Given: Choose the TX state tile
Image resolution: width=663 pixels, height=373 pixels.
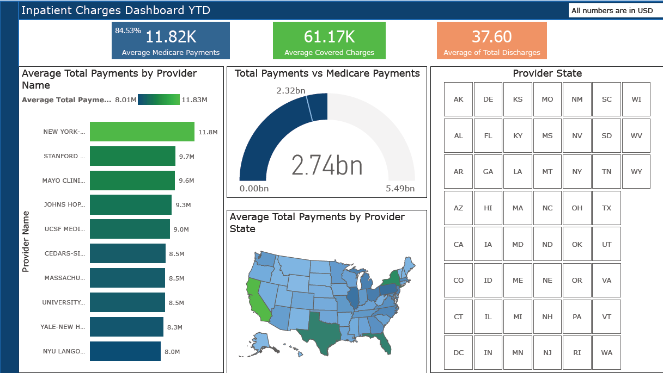Looking at the screenshot, I should point(606,208).
